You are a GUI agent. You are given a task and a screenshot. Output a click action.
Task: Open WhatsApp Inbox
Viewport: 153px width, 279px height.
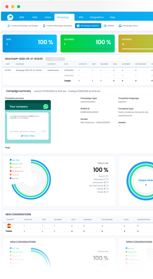[x=128, y=26]
